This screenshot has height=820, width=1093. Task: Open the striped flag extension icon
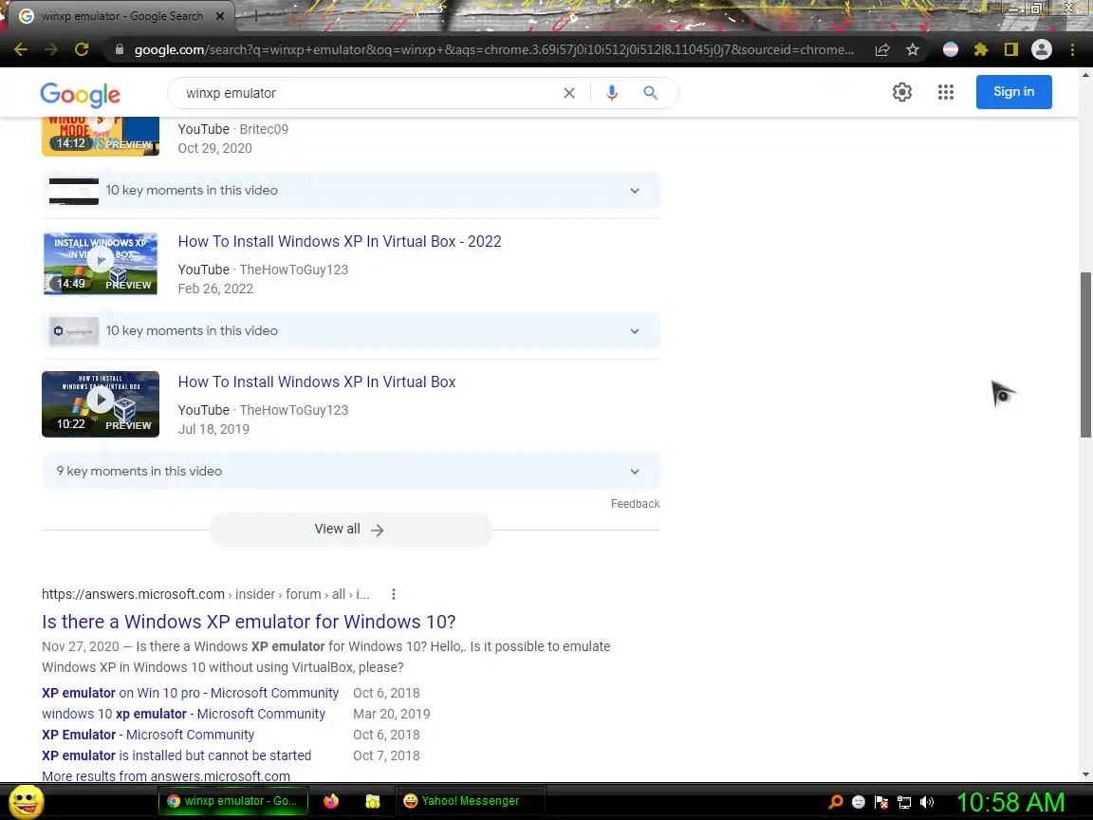[x=950, y=49]
